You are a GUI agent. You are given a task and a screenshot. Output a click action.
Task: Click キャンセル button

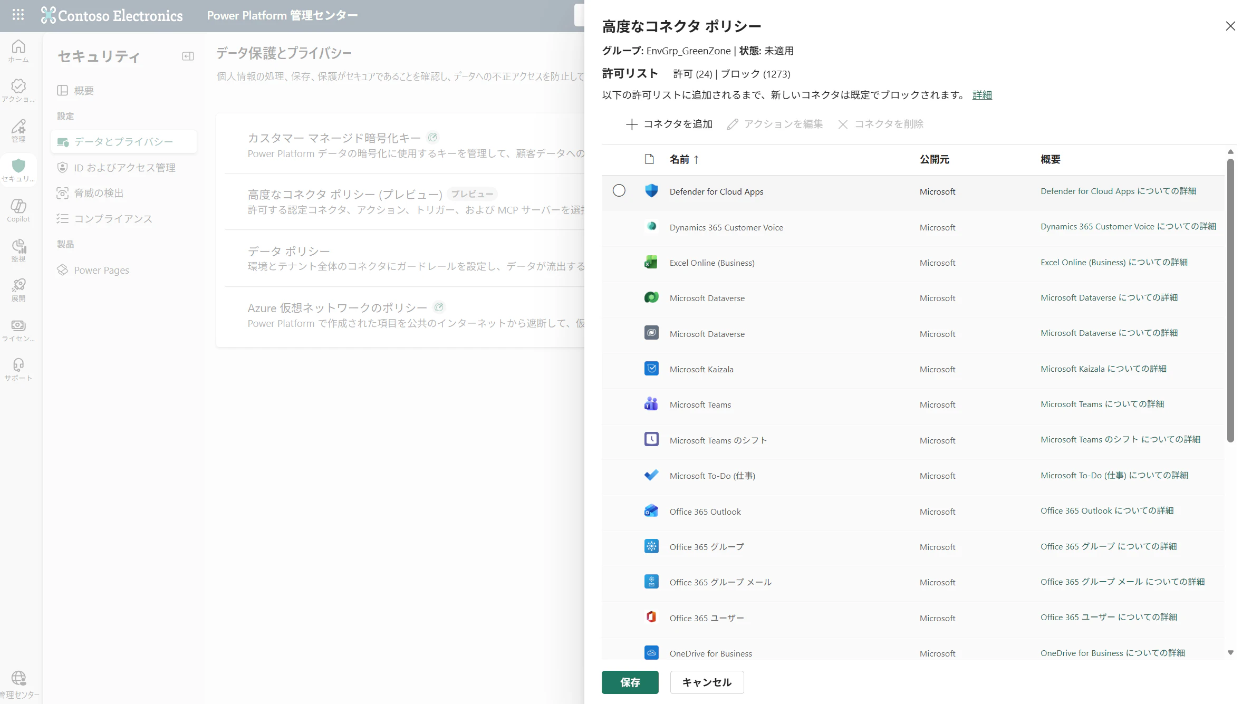tap(707, 682)
